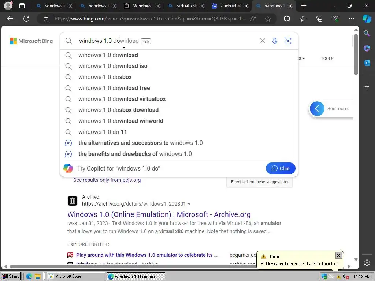View site information lock icon
Screen dimensions: 375x281
click(x=46, y=19)
